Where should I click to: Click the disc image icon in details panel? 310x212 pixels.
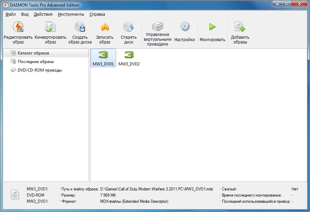pyautogui.click(x=15, y=195)
